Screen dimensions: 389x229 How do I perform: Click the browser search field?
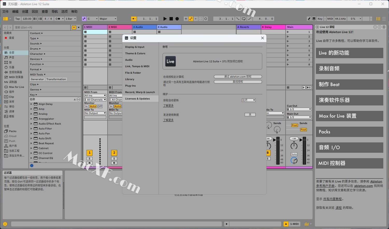pos(42,27)
